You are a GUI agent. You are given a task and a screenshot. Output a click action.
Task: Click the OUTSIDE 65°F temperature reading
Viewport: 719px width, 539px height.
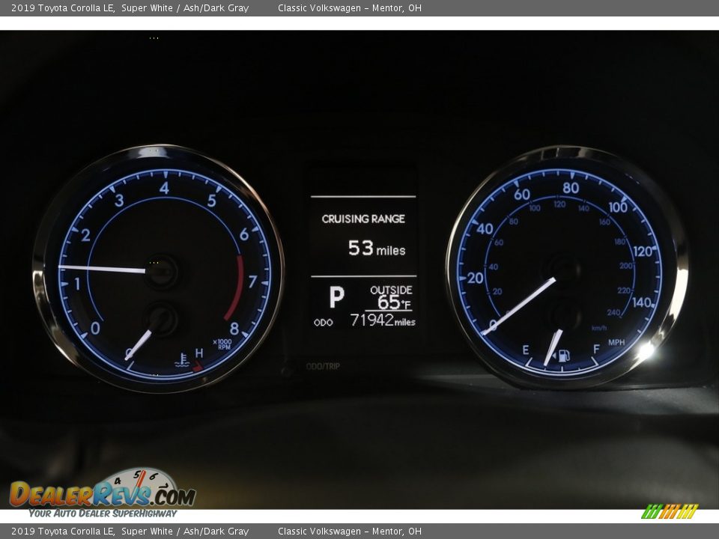point(392,297)
